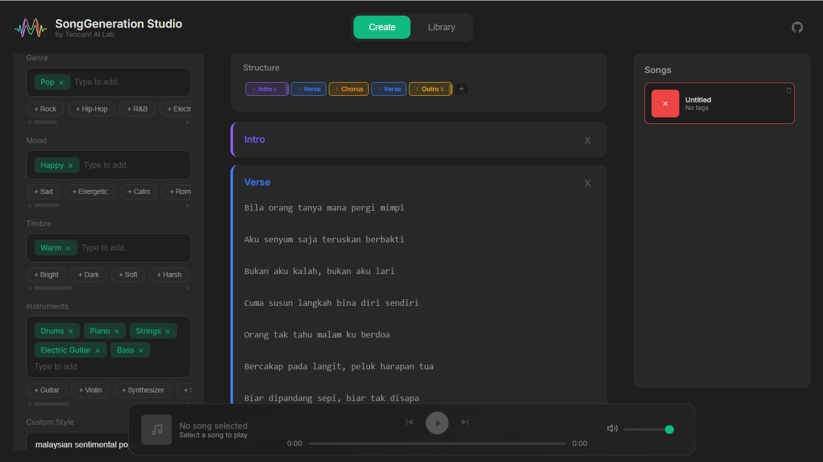
Task: Add the Hip-Hop genre suggestion
Action: click(x=92, y=109)
